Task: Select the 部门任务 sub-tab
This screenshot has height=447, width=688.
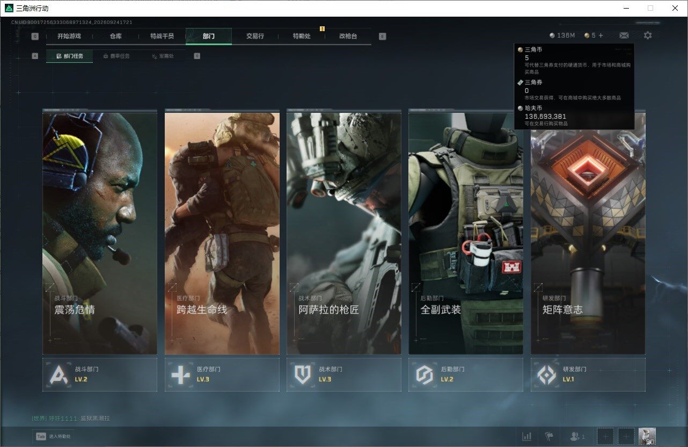Action: [x=70, y=56]
